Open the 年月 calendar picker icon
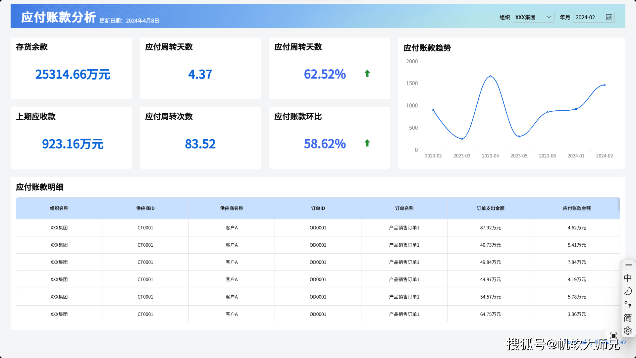Image resolution: width=636 pixels, height=358 pixels. 609,17
